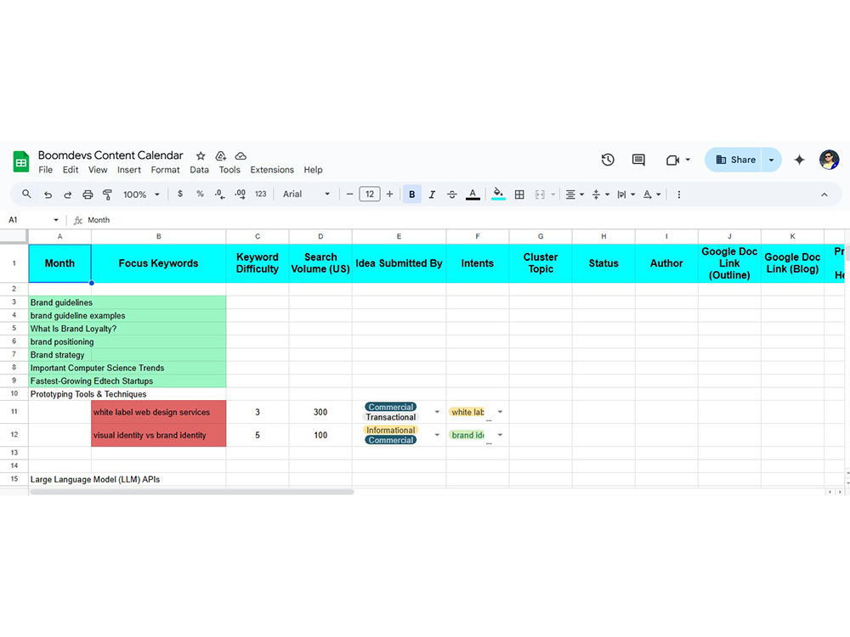Viewport: 850px width, 637px height.
Task: Rename the Boomdevs Content Calendar title
Action: (x=110, y=155)
